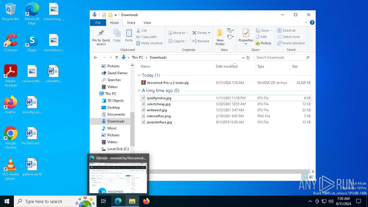Click the Windows Start button
The image size is (368, 207).
[7, 201]
